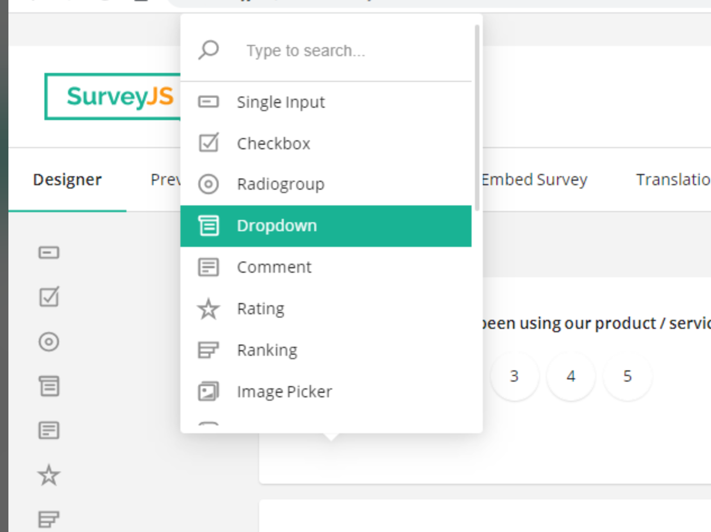Select the Dropdown icon in the left toolbox
The image size is (711, 532).
tap(49, 386)
